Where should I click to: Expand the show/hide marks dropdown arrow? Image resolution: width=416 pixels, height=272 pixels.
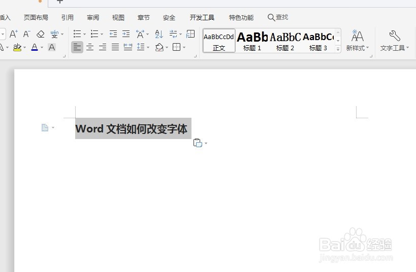pos(181,34)
